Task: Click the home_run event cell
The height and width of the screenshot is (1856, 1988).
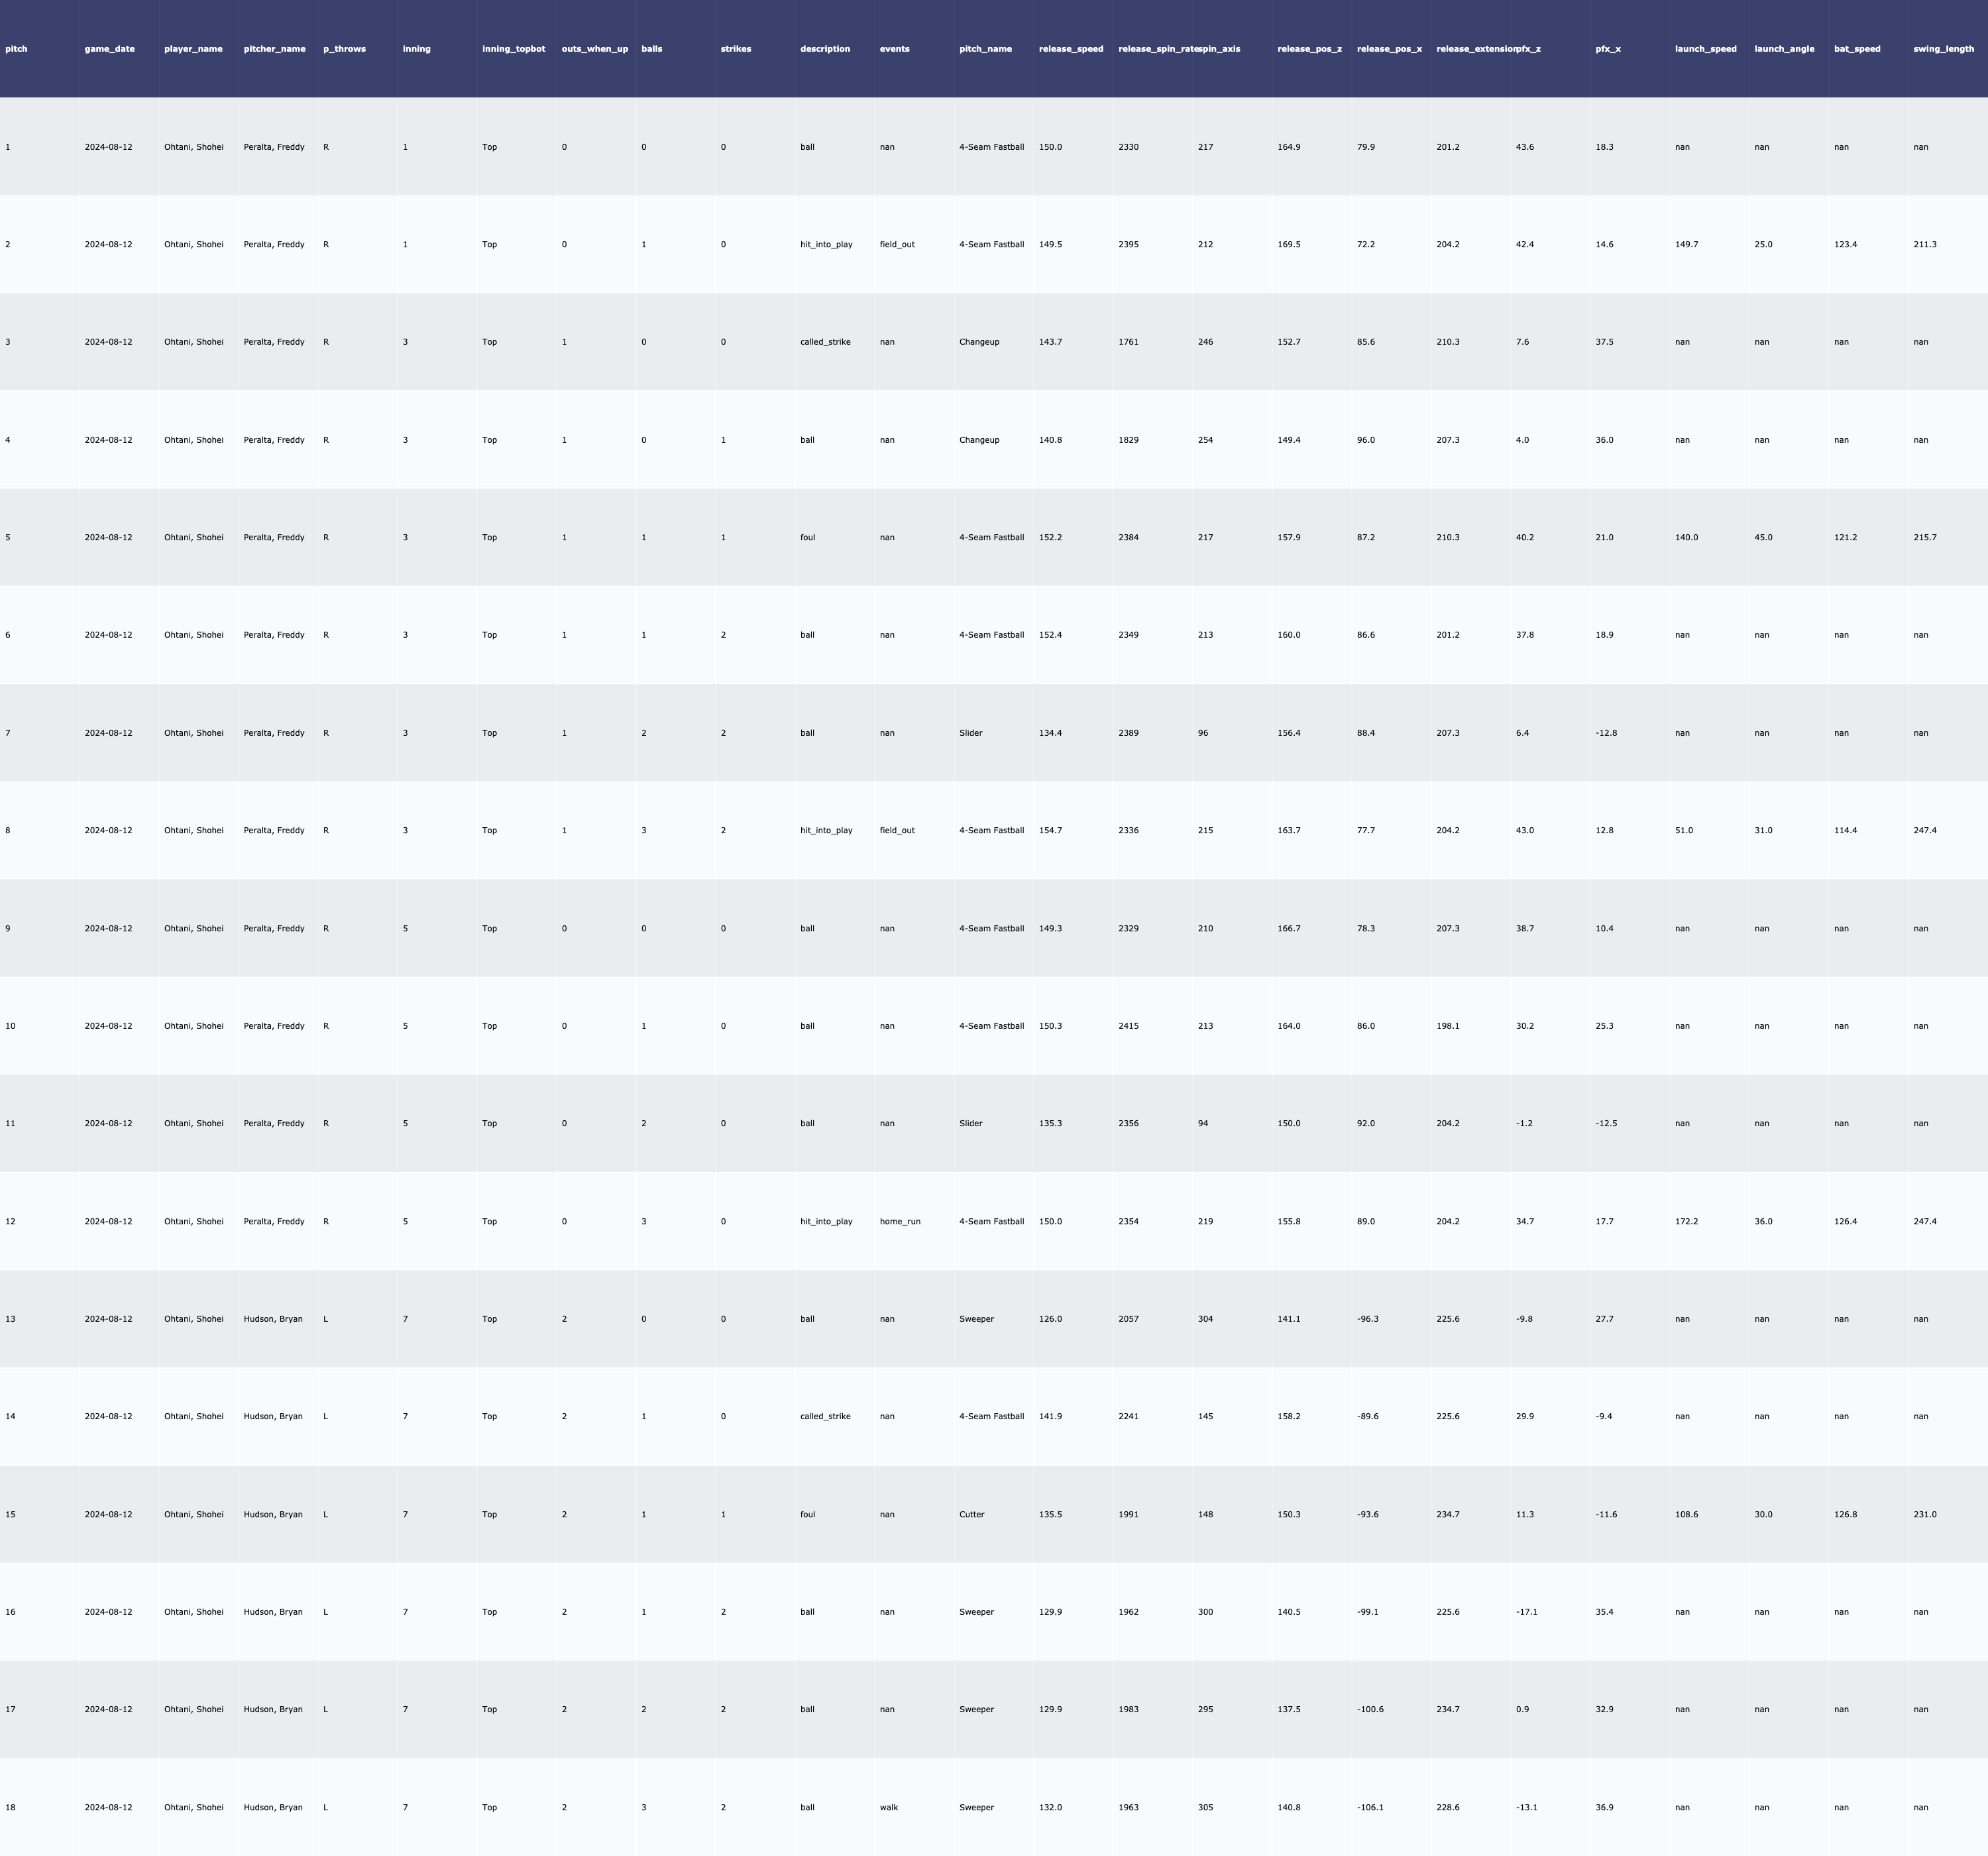Action: (x=899, y=1222)
